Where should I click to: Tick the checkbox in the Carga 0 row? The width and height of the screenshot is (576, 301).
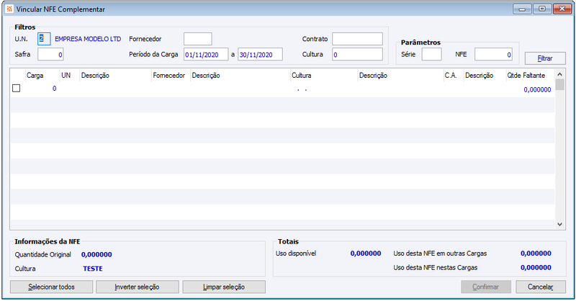coord(16,88)
